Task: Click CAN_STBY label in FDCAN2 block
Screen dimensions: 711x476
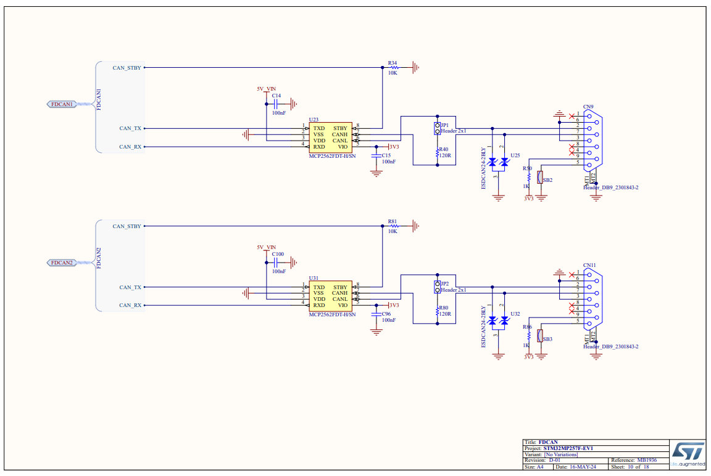Action: point(127,226)
